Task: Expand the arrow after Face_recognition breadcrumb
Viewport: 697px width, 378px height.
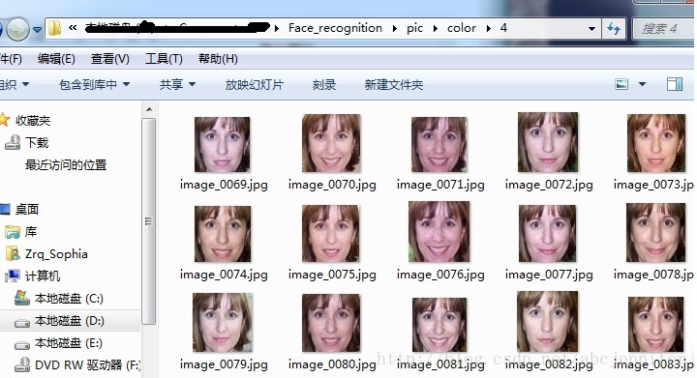Action: pos(394,28)
